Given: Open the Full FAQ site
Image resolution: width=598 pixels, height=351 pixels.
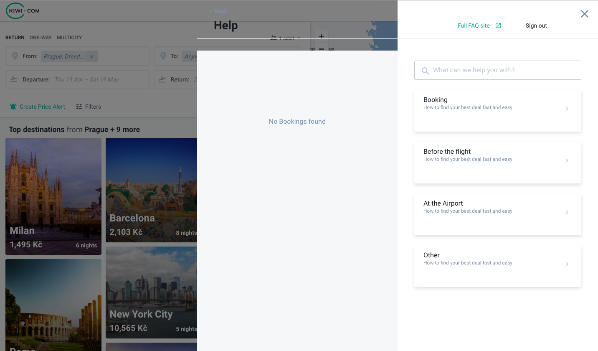Looking at the screenshot, I should (x=474, y=25).
